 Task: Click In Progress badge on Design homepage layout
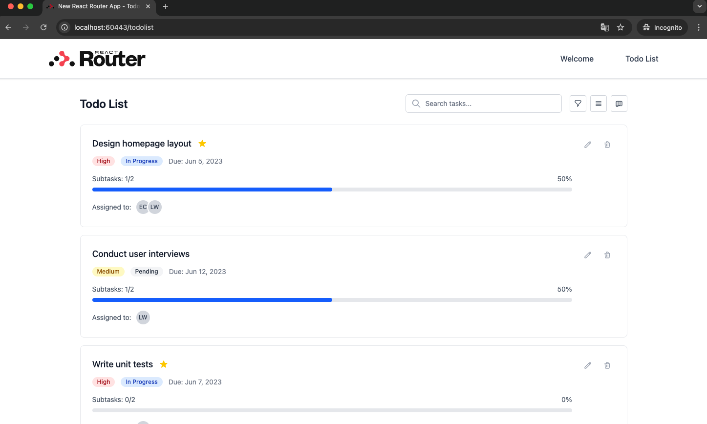click(x=142, y=161)
